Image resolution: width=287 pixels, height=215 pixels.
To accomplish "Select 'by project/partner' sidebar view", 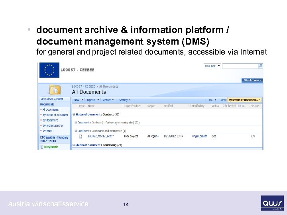I will click(x=53, y=125).
